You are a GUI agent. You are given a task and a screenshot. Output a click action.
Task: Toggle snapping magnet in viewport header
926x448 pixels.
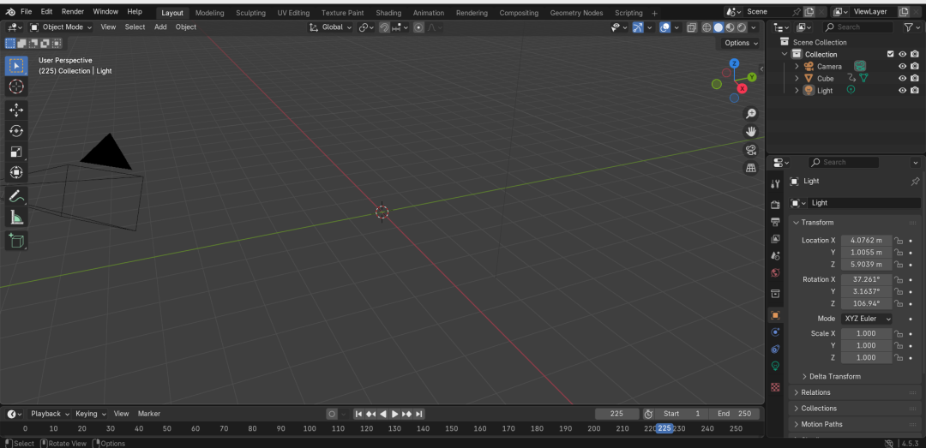coord(384,27)
